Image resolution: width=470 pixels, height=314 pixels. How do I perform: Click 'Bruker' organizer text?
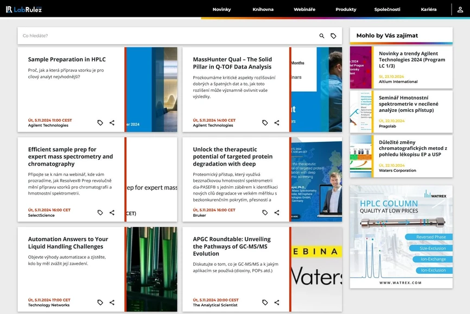(199, 215)
